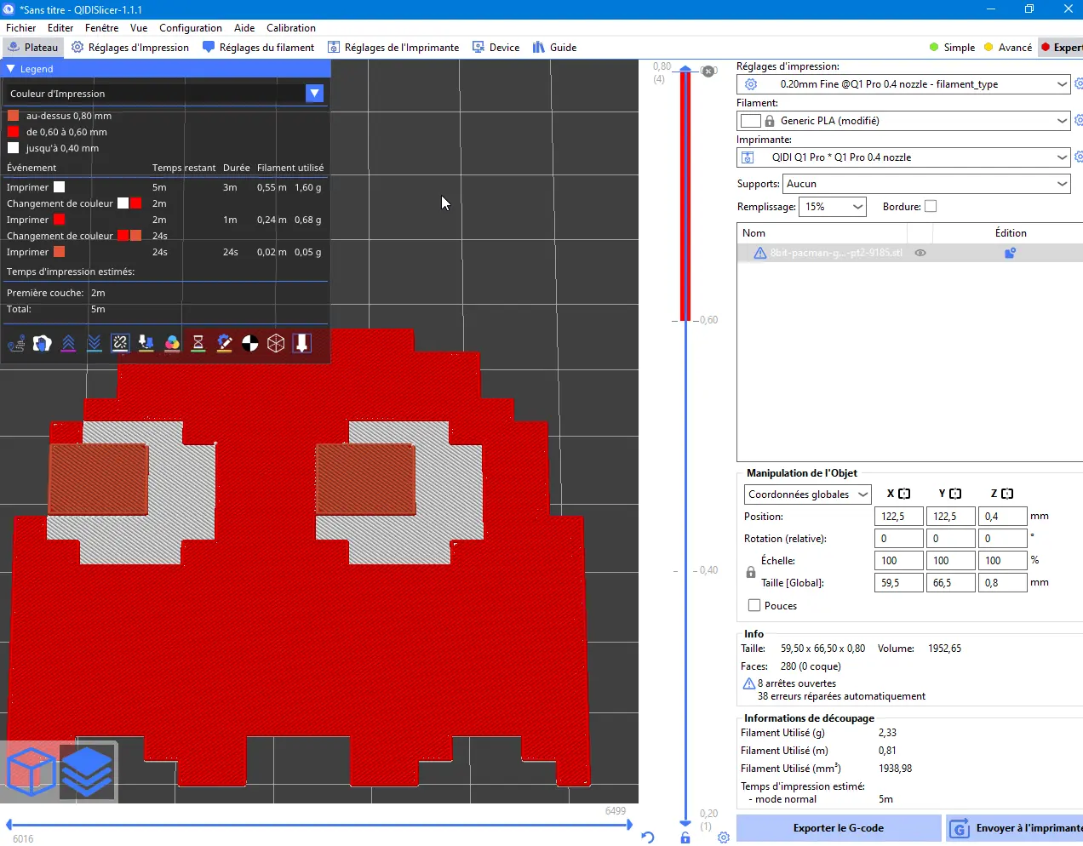Open the Fichier menu

(x=21, y=28)
